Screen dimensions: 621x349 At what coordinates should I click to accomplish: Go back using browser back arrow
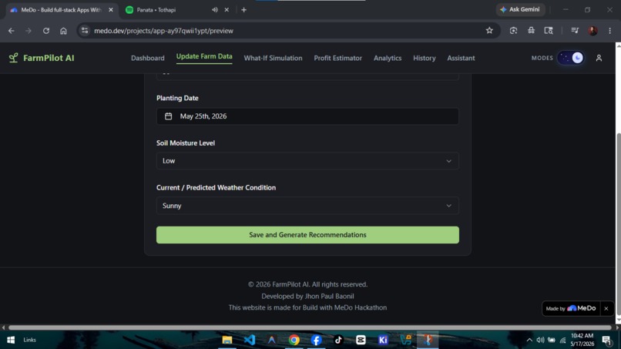[x=11, y=31]
